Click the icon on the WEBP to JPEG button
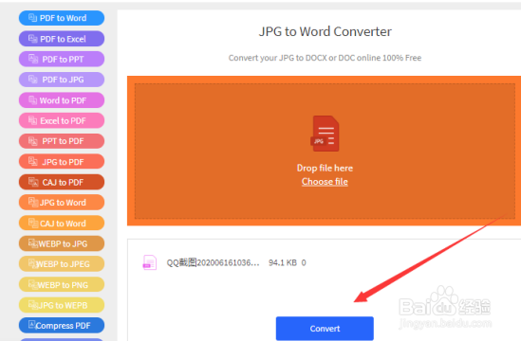This screenshot has width=521, height=341. pyautogui.click(x=32, y=263)
